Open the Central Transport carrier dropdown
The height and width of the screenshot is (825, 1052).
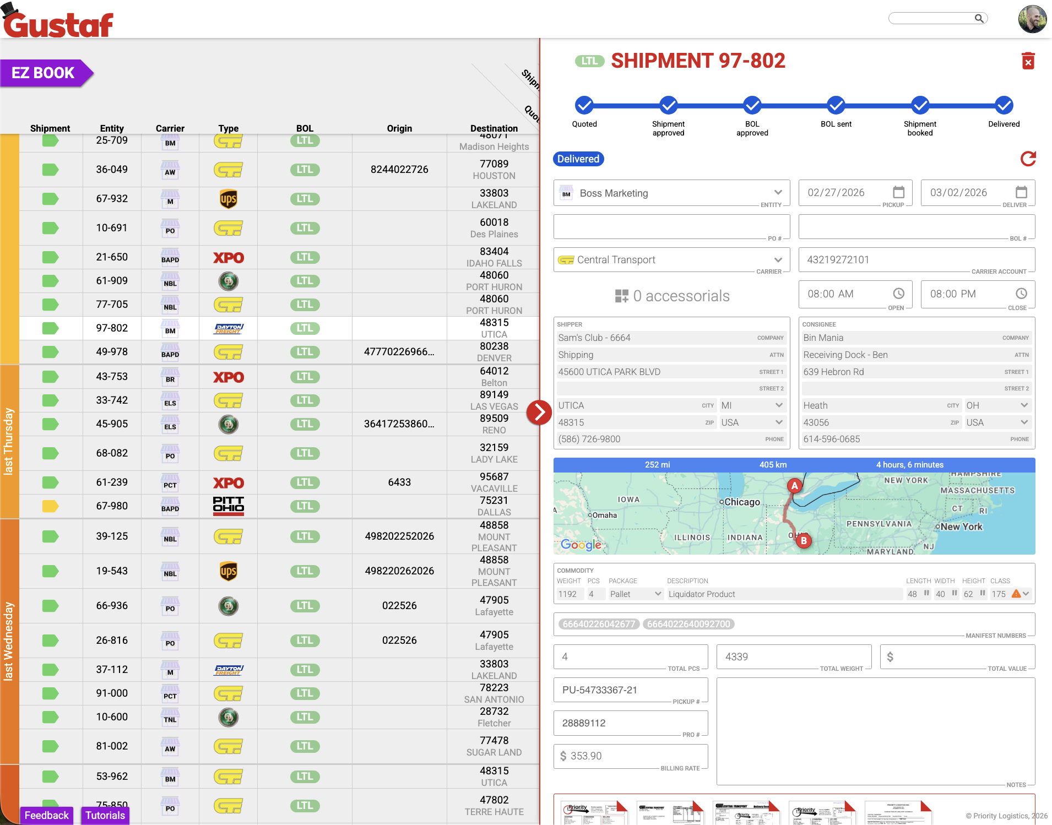(x=778, y=260)
